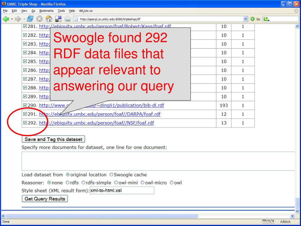Open the View menu

point(24,11)
